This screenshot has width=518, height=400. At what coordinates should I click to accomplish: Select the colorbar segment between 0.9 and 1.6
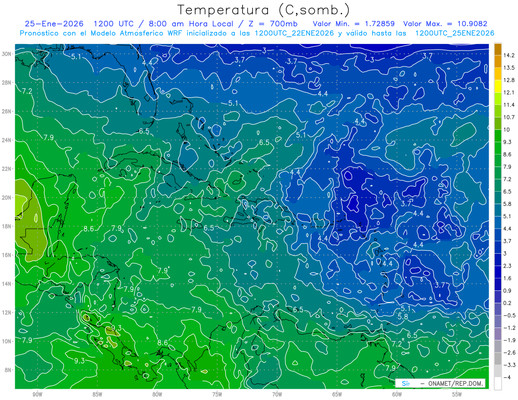tap(498, 284)
